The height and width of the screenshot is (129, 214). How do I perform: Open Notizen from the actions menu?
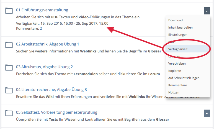coord(174,92)
